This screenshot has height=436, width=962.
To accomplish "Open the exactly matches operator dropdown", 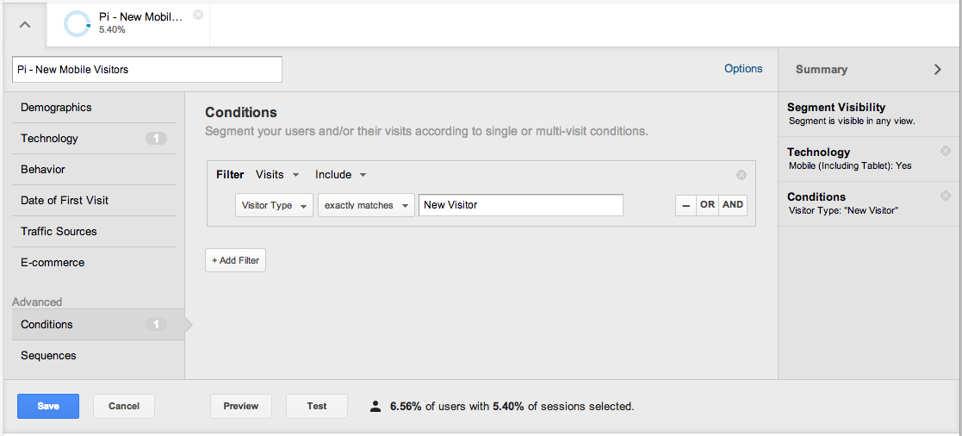I will (x=366, y=205).
